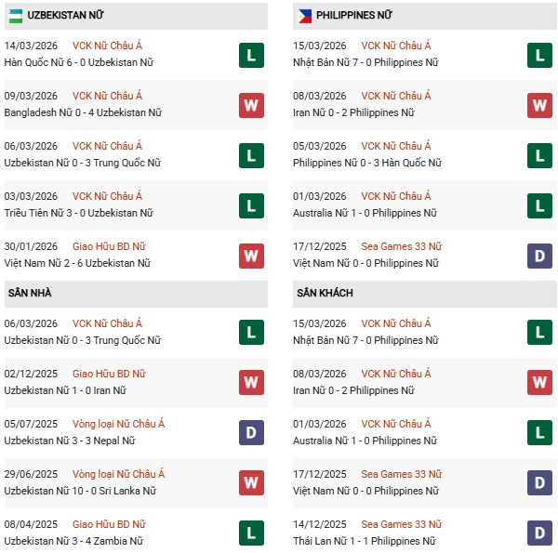Select the SÂN NHÀ section heading
The image size is (558, 553).
32,294
